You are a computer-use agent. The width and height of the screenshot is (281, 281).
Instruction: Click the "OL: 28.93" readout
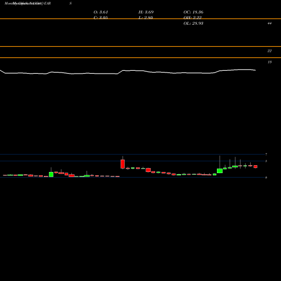tap(193, 24)
